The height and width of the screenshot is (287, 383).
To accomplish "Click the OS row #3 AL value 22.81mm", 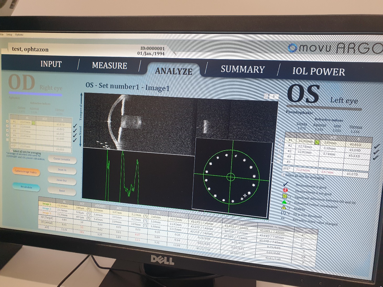I will pyautogui.click(x=304, y=152).
